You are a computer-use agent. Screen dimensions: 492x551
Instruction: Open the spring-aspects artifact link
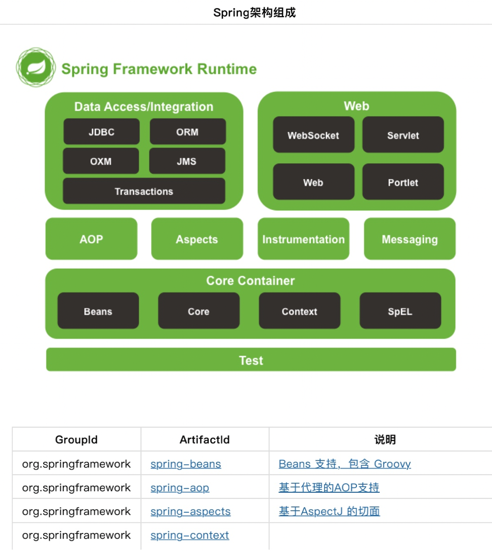(190, 511)
